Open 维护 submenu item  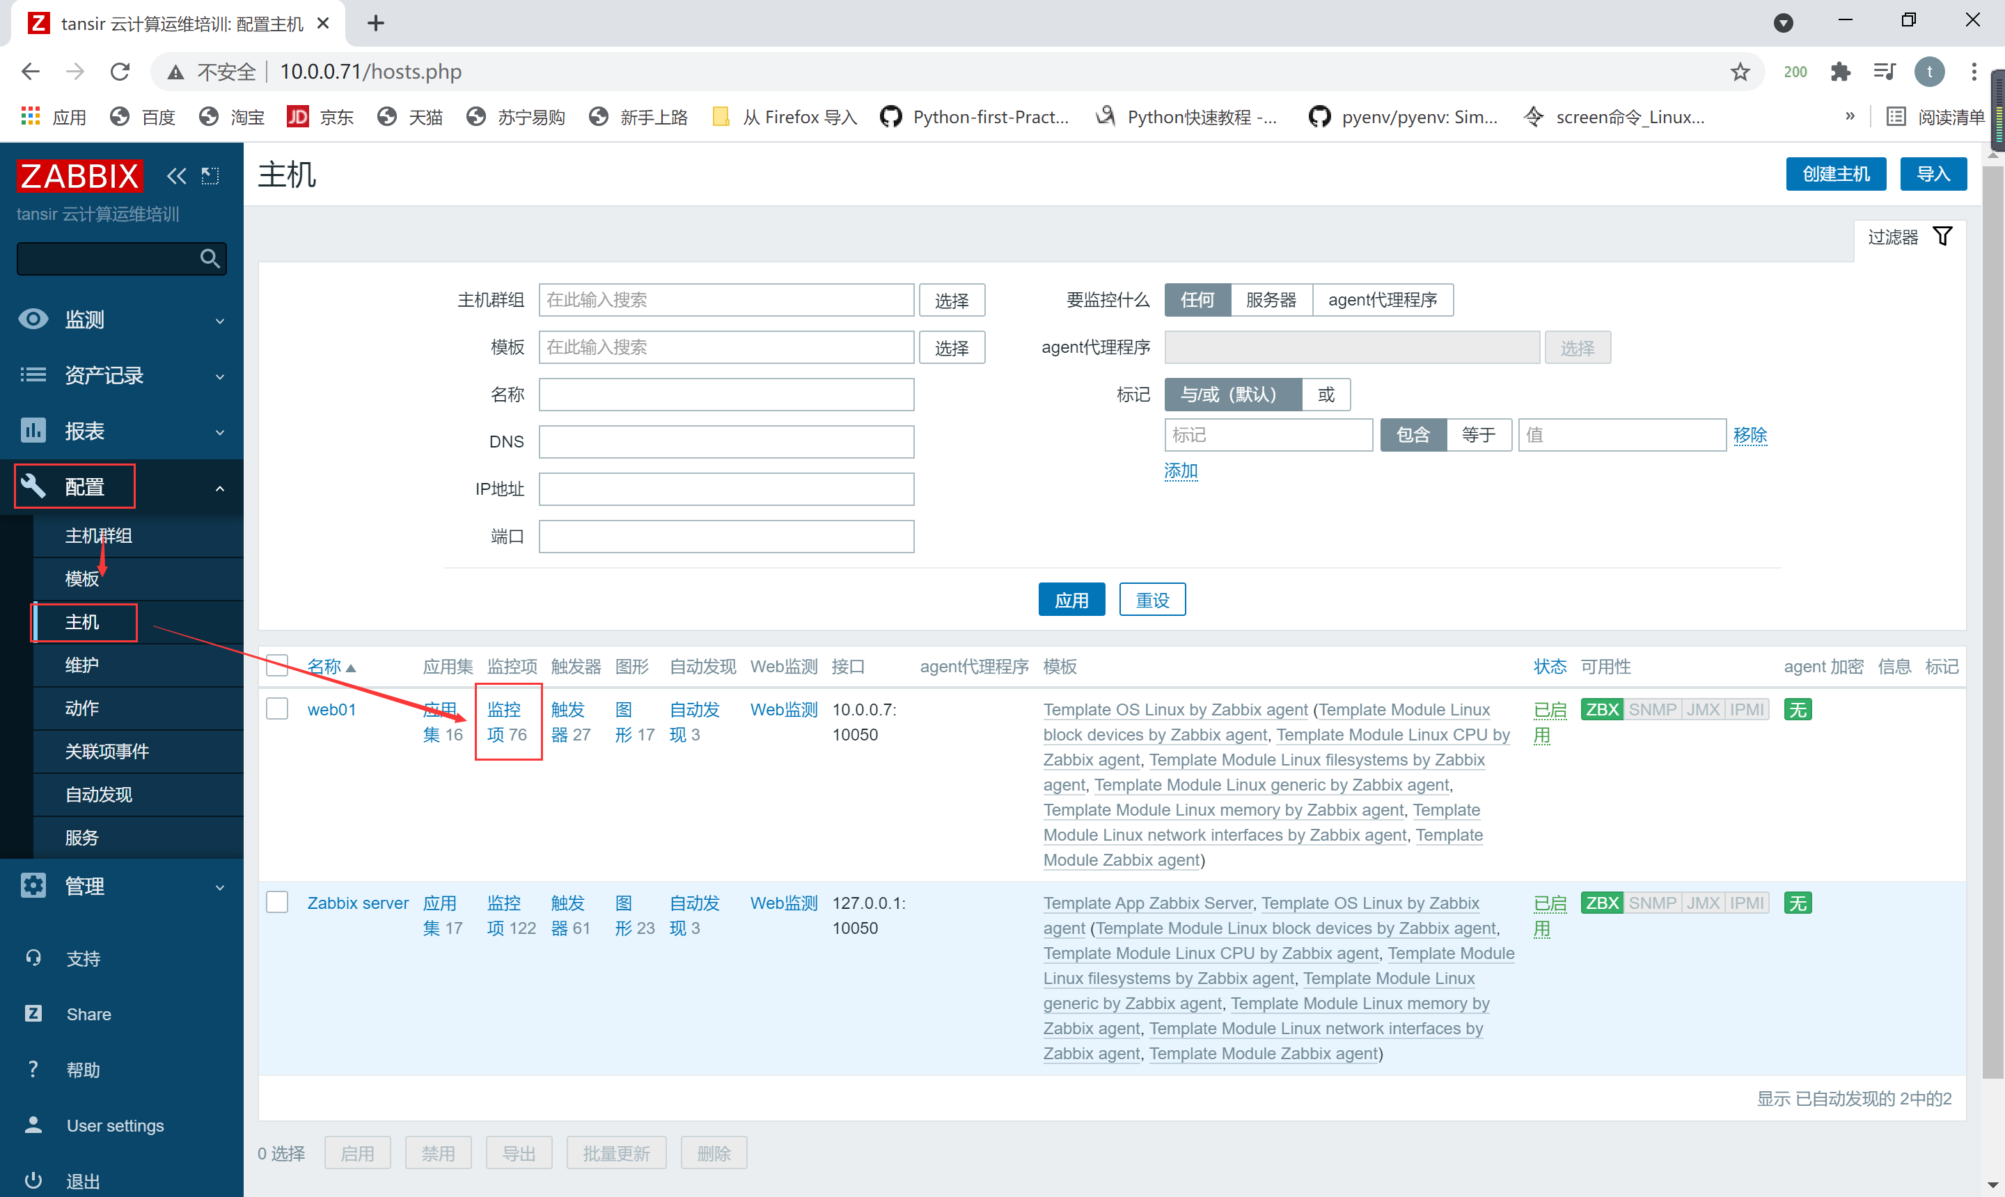[138, 665]
